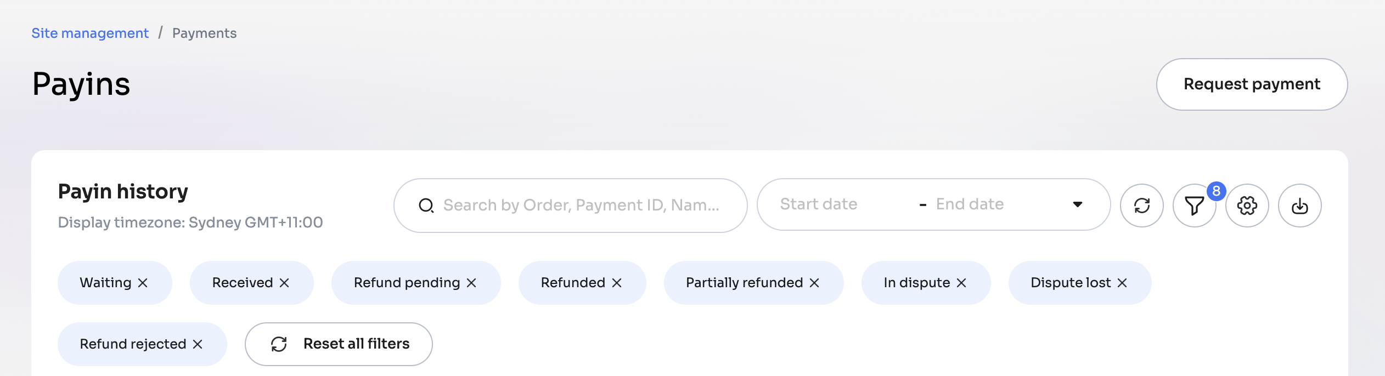Image resolution: width=1385 pixels, height=376 pixels.
Task: Click the Payments breadcrumb item
Action: [204, 33]
